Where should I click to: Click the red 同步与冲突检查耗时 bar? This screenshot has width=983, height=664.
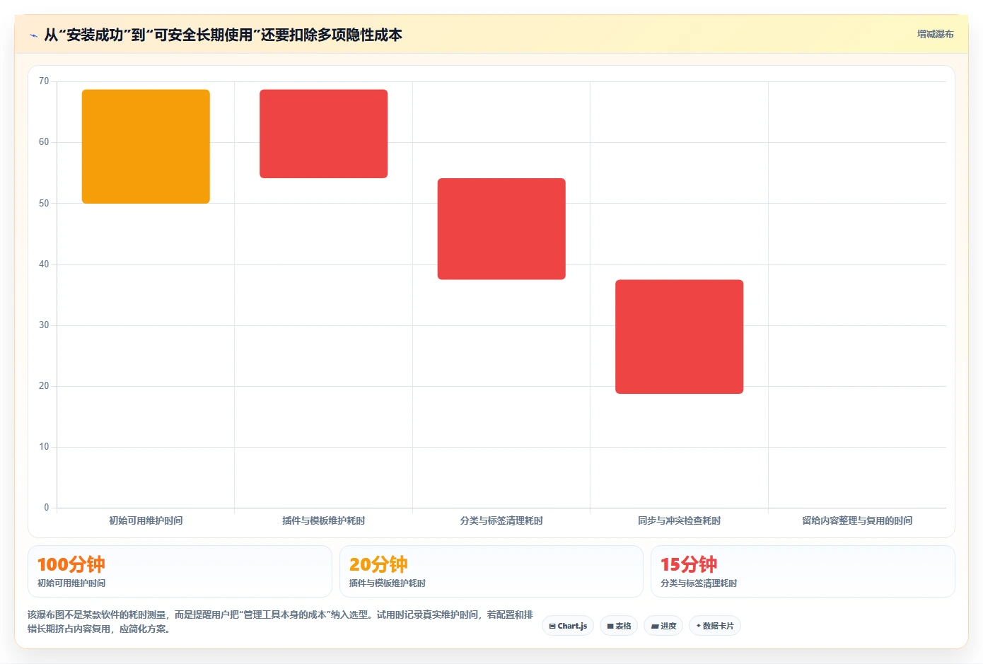pyautogui.click(x=680, y=337)
